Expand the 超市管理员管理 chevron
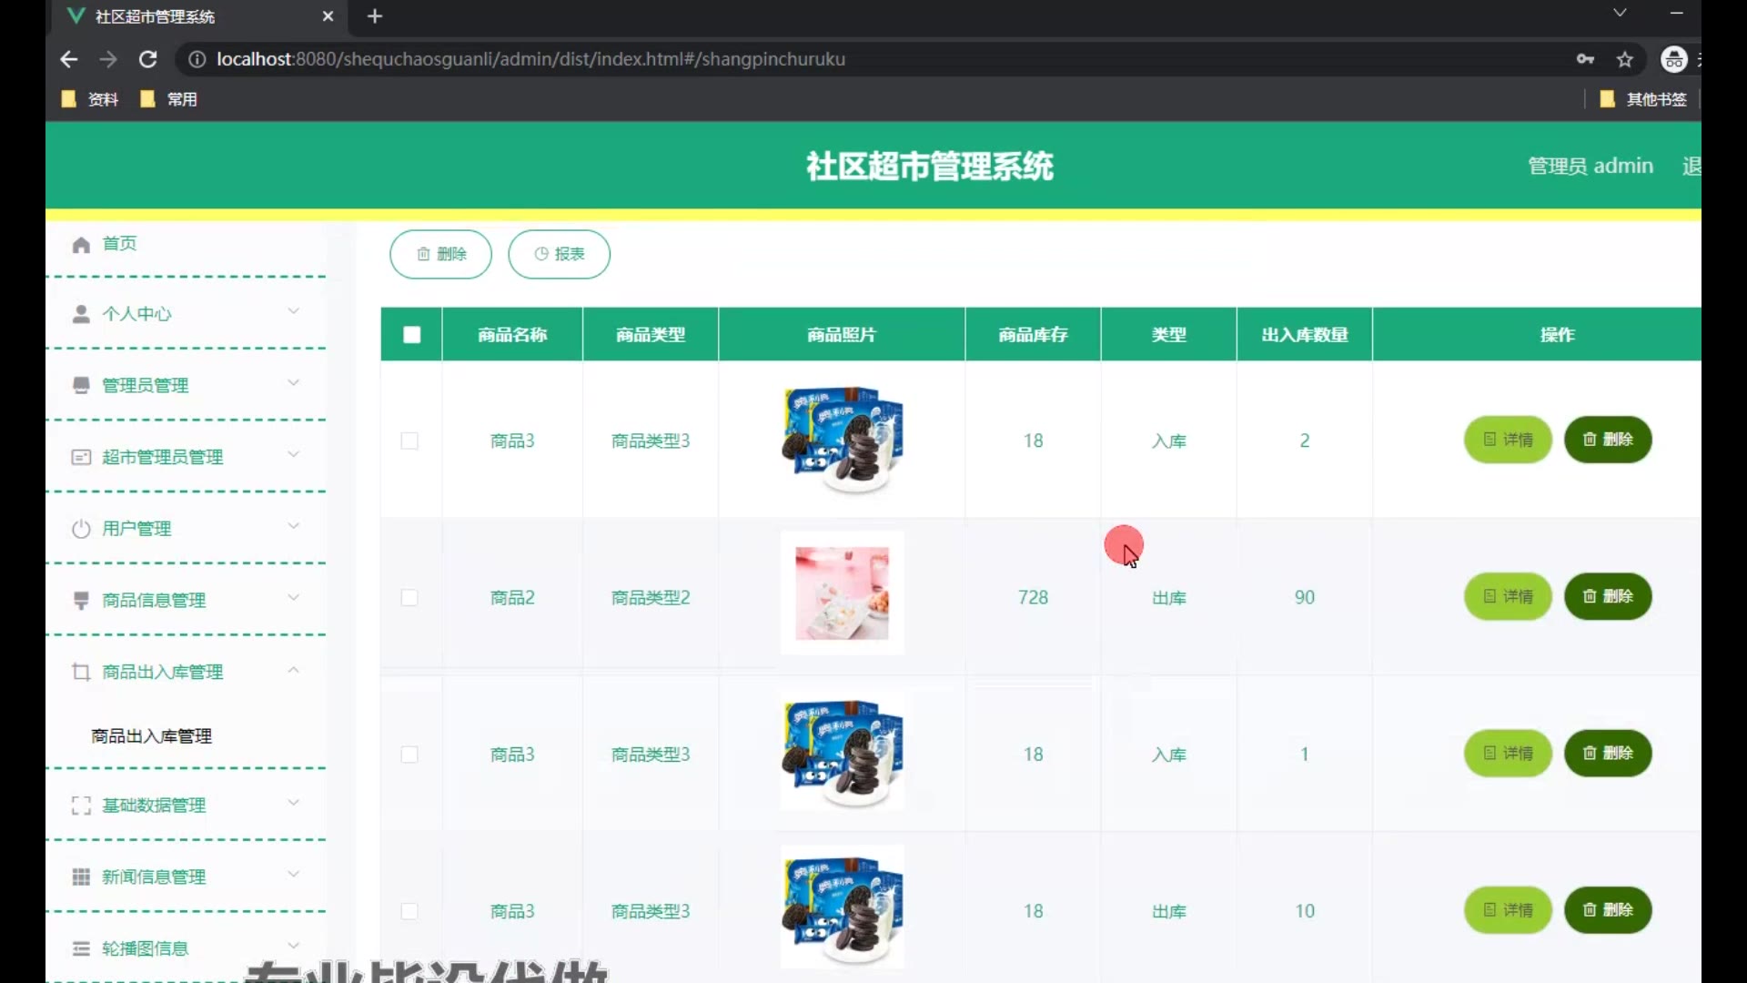This screenshot has width=1747, height=983. 293,454
